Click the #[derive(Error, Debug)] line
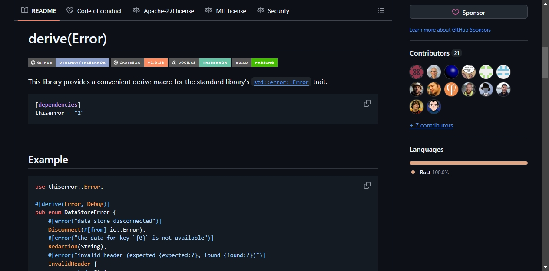 (x=73, y=204)
